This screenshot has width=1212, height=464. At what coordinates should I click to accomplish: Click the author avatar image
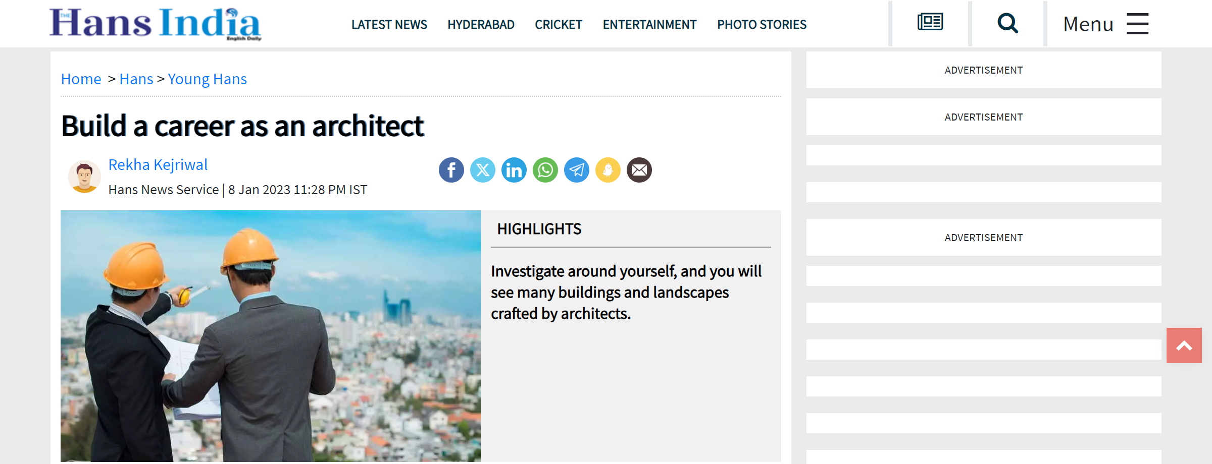pos(84,177)
